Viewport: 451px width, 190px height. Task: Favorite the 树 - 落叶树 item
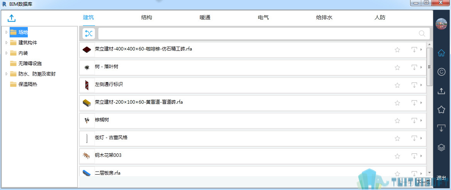pos(397,67)
